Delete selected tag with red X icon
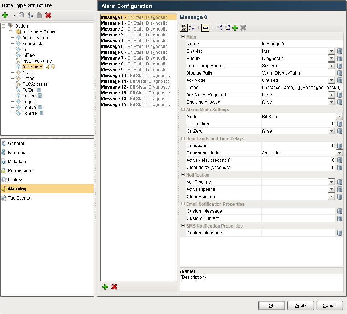 [48, 15]
